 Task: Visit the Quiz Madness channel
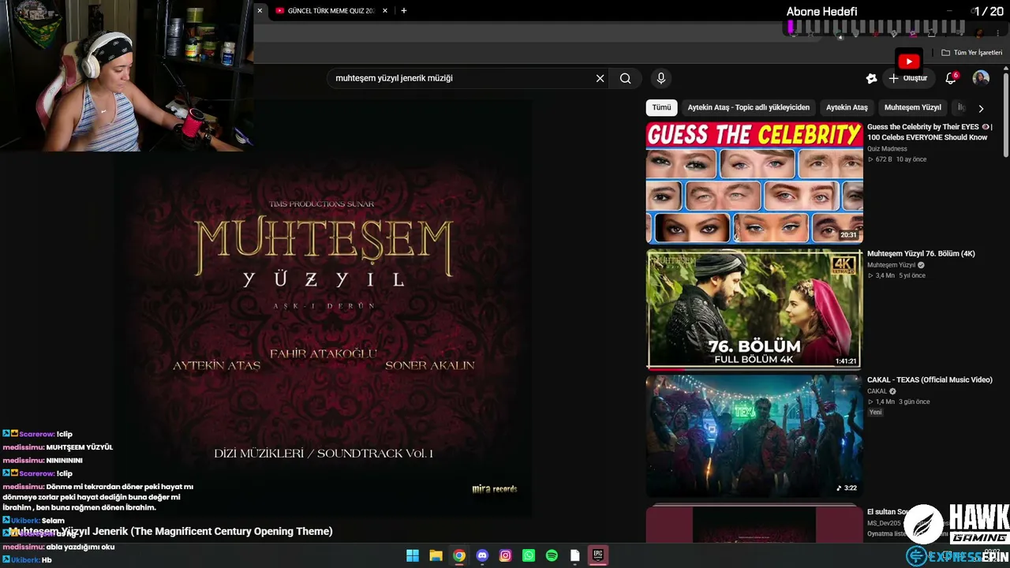(x=887, y=148)
